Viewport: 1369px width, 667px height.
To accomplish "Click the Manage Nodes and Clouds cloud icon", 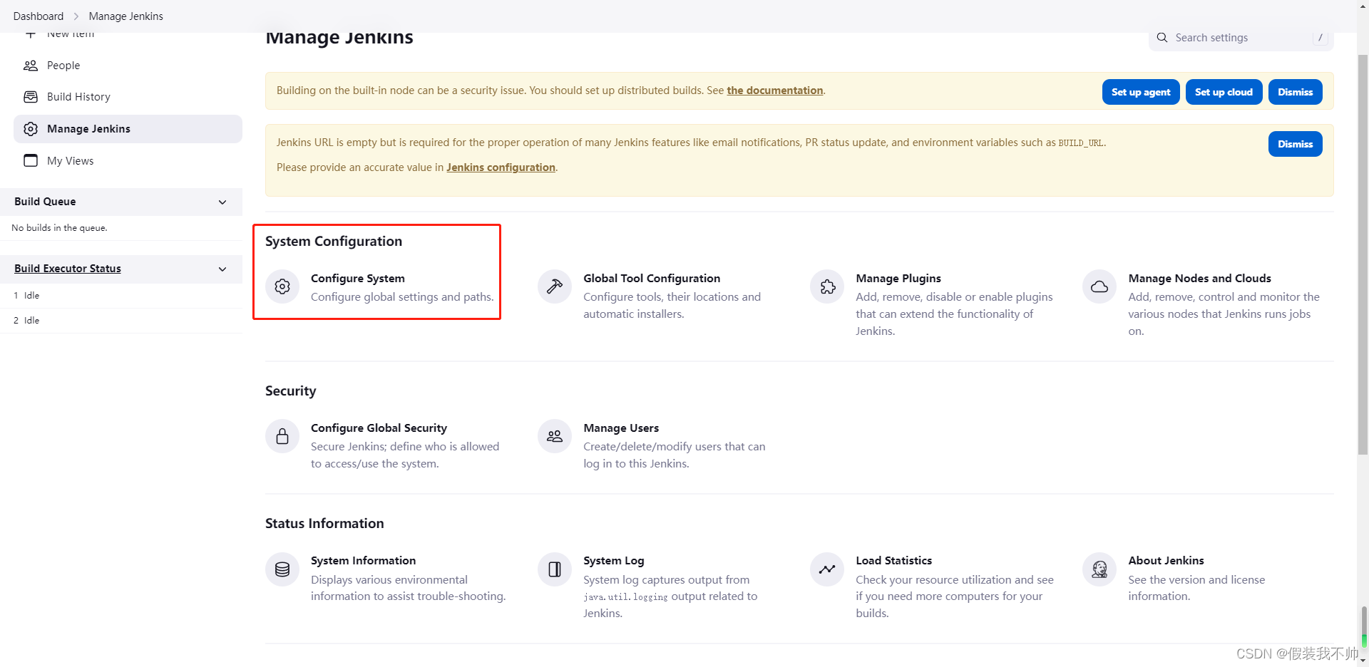I will click(1099, 286).
